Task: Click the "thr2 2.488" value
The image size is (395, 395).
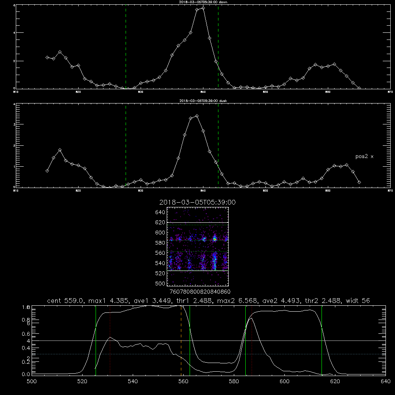Action: click(x=323, y=301)
